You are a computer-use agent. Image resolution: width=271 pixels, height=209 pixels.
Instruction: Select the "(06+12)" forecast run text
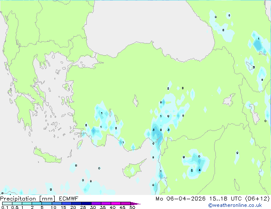coord(257,199)
